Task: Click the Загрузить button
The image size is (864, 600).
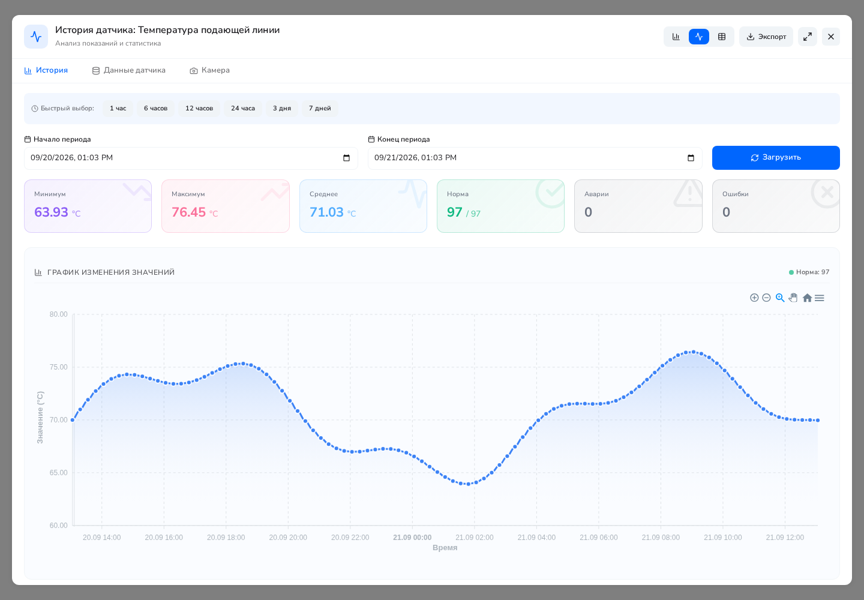Action: (776, 158)
